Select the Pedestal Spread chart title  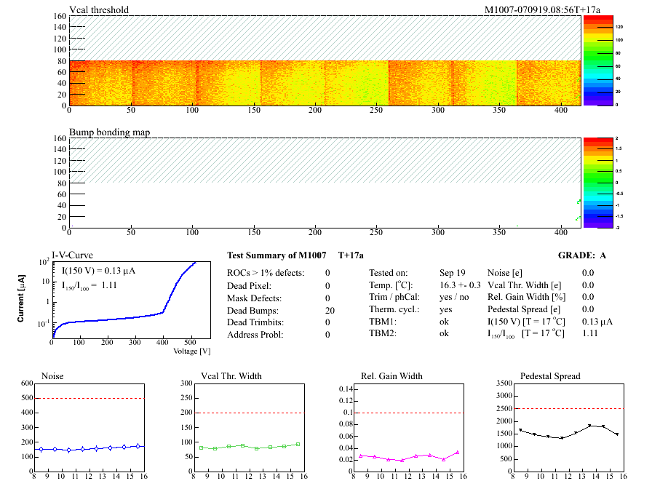550,376
